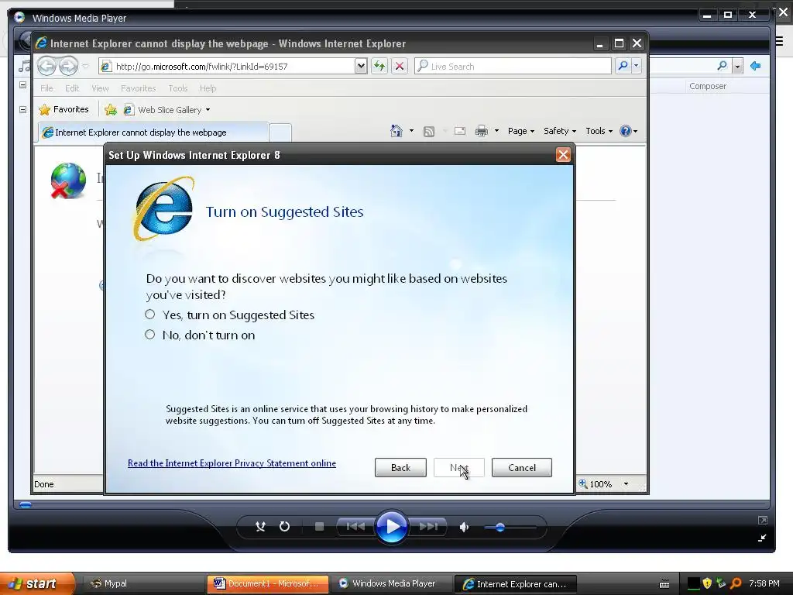The width and height of the screenshot is (793, 595).
Task: Open the Page dropdown menu
Action: tap(521, 131)
